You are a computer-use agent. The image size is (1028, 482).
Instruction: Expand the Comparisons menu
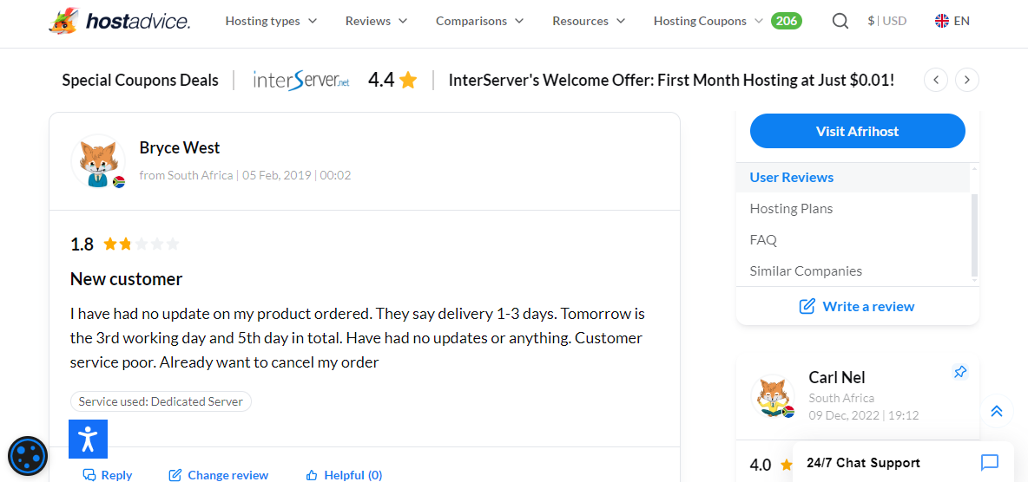(x=480, y=21)
